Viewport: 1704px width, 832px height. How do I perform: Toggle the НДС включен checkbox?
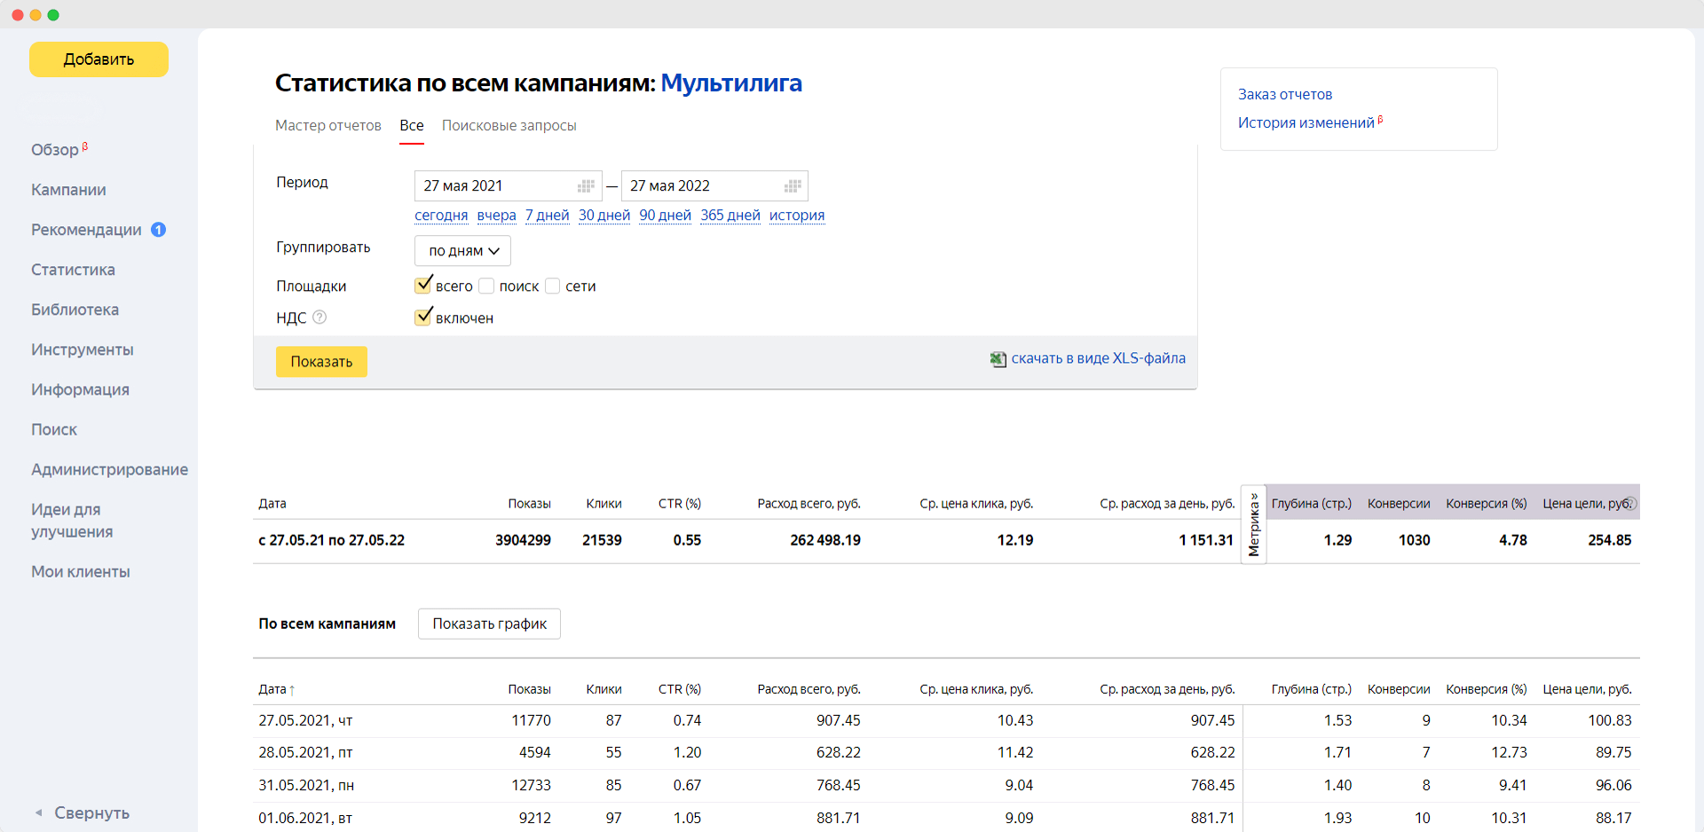pos(423,318)
